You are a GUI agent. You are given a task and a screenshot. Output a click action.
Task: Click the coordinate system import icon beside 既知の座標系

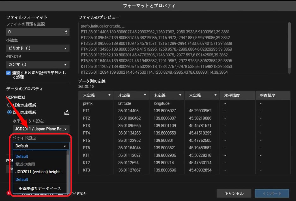click(x=66, y=112)
